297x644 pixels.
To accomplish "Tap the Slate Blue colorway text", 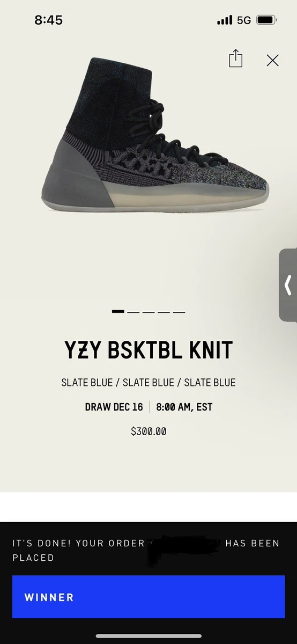I will pyautogui.click(x=148, y=383).
